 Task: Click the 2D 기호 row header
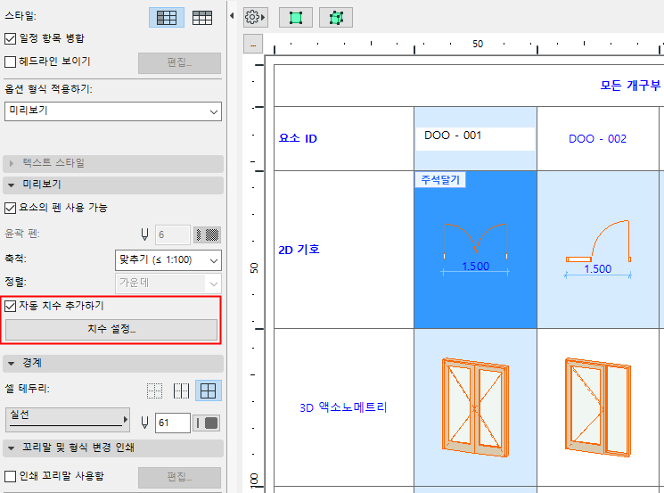299,250
